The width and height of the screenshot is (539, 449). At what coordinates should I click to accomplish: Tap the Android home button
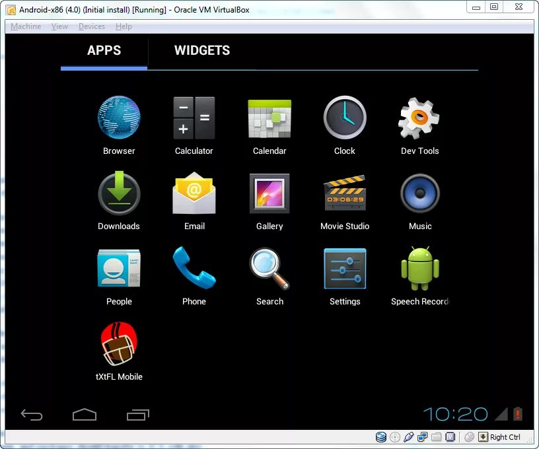point(85,414)
